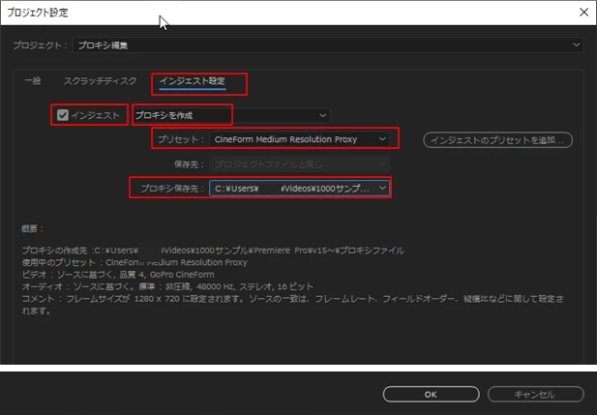Click the プリセット label
The width and height of the screenshot is (597, 415).
[181, 139]
